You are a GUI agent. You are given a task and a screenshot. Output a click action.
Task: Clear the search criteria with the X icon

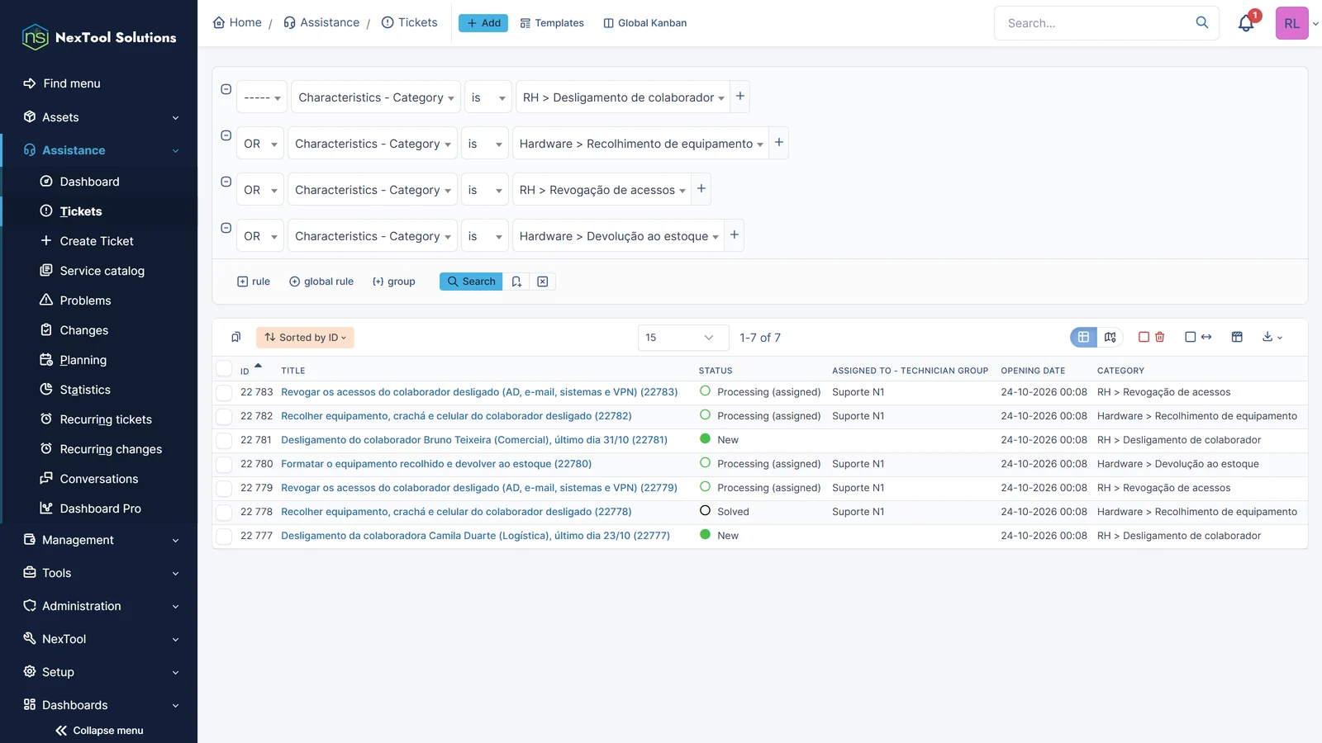pyautogui.click(x=543, y=282)
